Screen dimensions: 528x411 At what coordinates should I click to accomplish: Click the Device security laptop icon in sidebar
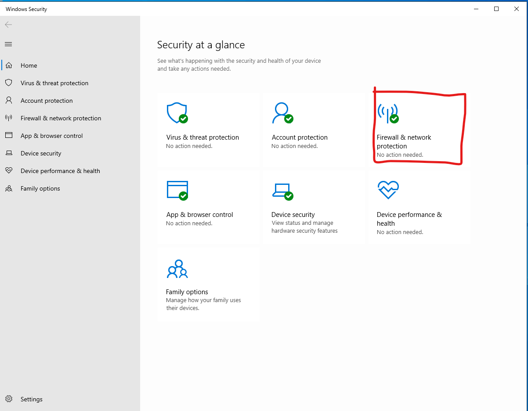(x=8, y=153)
